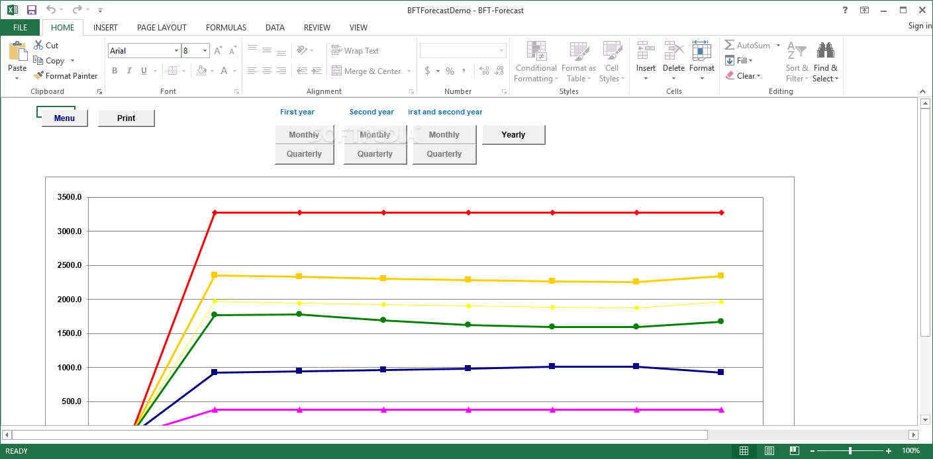This screenshot has width=933, height=459.
Task: Switch to Page Break Preview in status bar
Action: click(793, 451)
